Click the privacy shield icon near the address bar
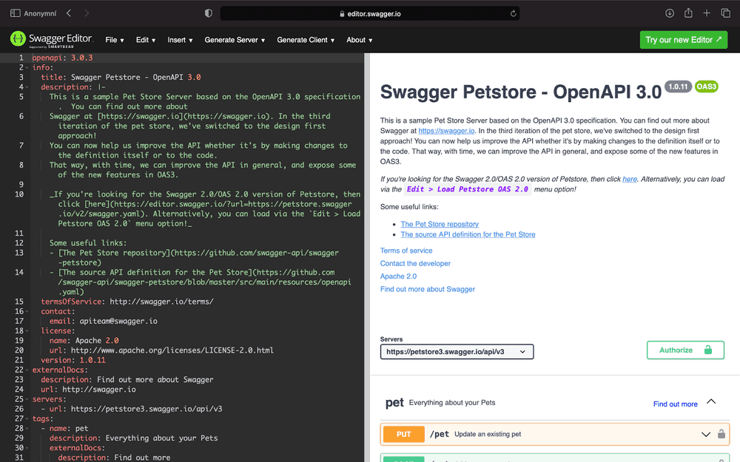The image size is (740, 462). 209,13
